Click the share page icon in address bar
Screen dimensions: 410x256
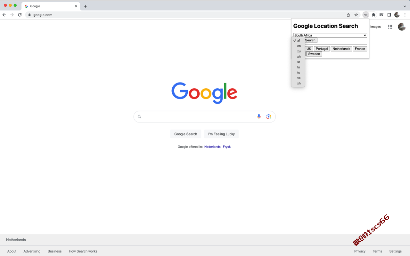(348, 15)
